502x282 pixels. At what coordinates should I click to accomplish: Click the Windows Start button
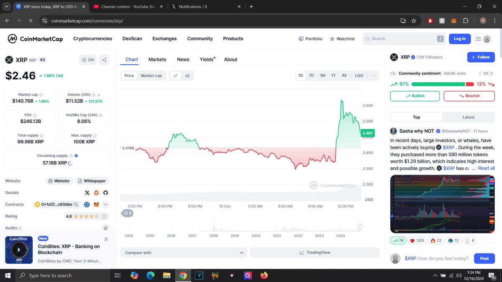pos(8,275)
